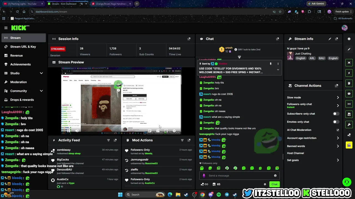This screenshot has width=355, height=199.
Task: Open pinned message three-dot menu
Action: click(278, 64)
